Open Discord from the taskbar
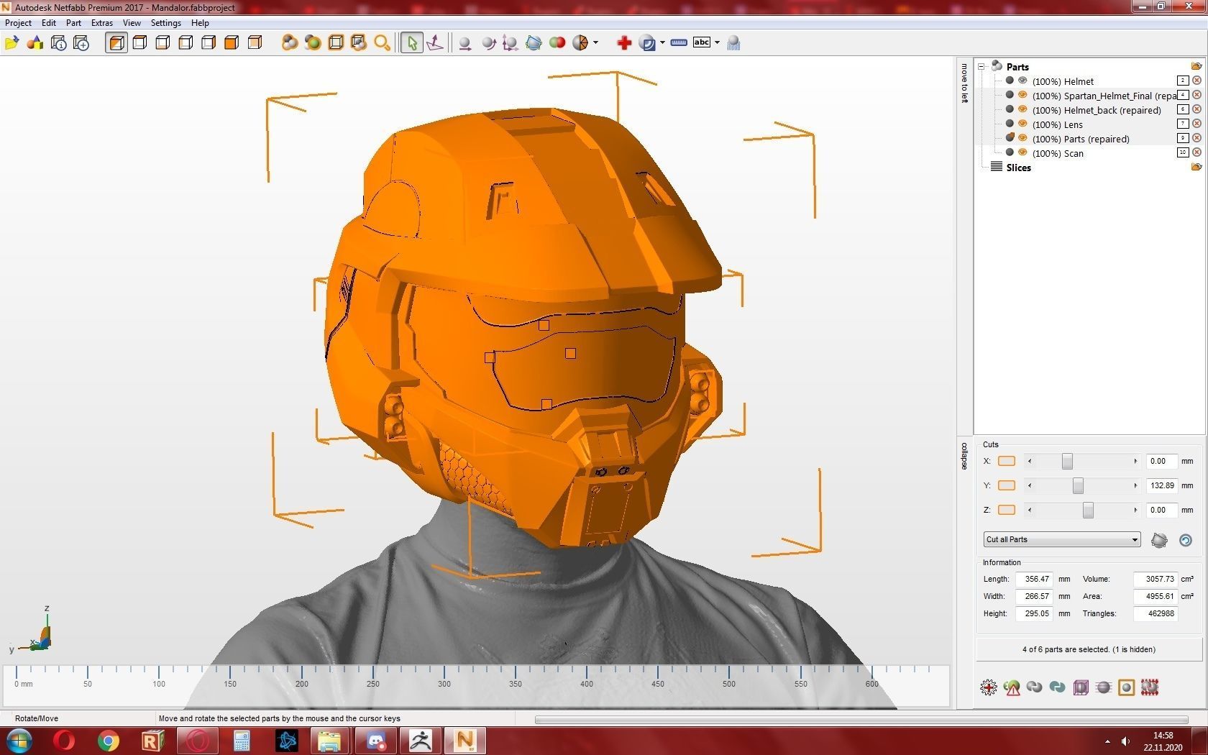The width and height of the screenshot is (1208, 755). point(375,741)
